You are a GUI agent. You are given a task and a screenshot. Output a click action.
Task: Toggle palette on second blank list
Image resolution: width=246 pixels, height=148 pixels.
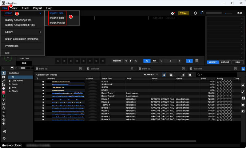coord(132,69)
